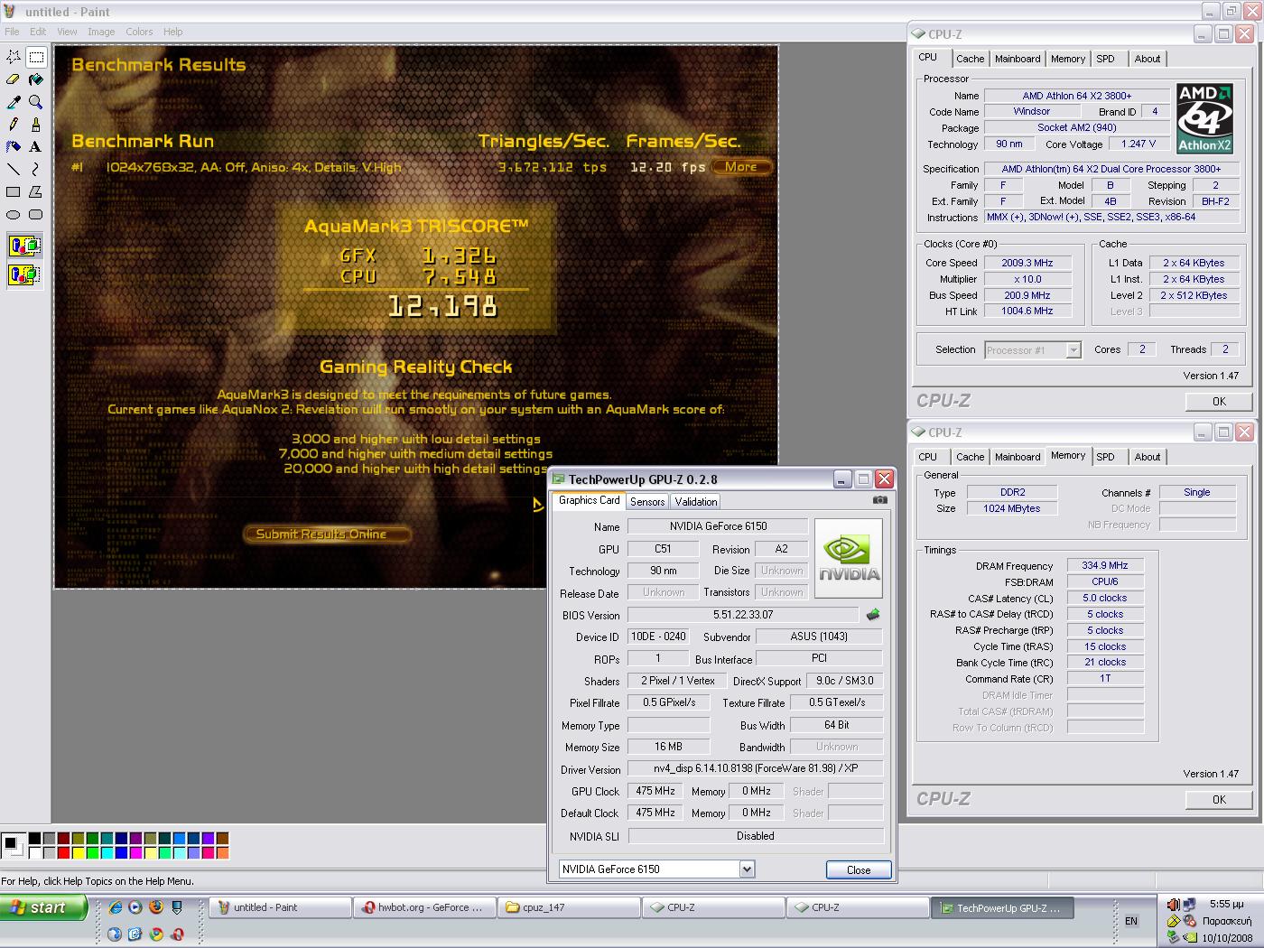Choose the Ellipse shape tool
The width and height of the screenshot is (1264, 948).
(x=14, y=214)
